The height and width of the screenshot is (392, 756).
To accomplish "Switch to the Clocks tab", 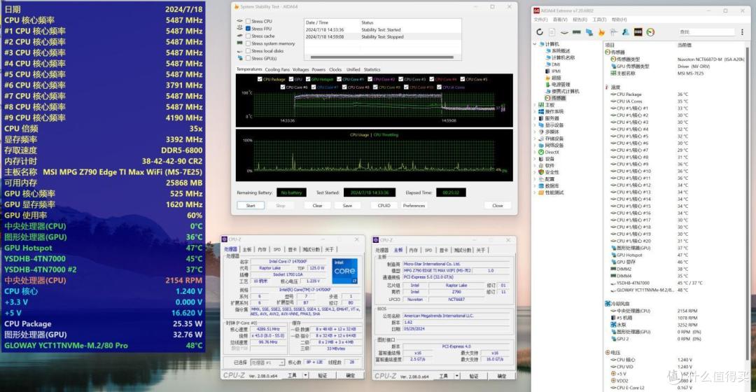I will point(335,69).
